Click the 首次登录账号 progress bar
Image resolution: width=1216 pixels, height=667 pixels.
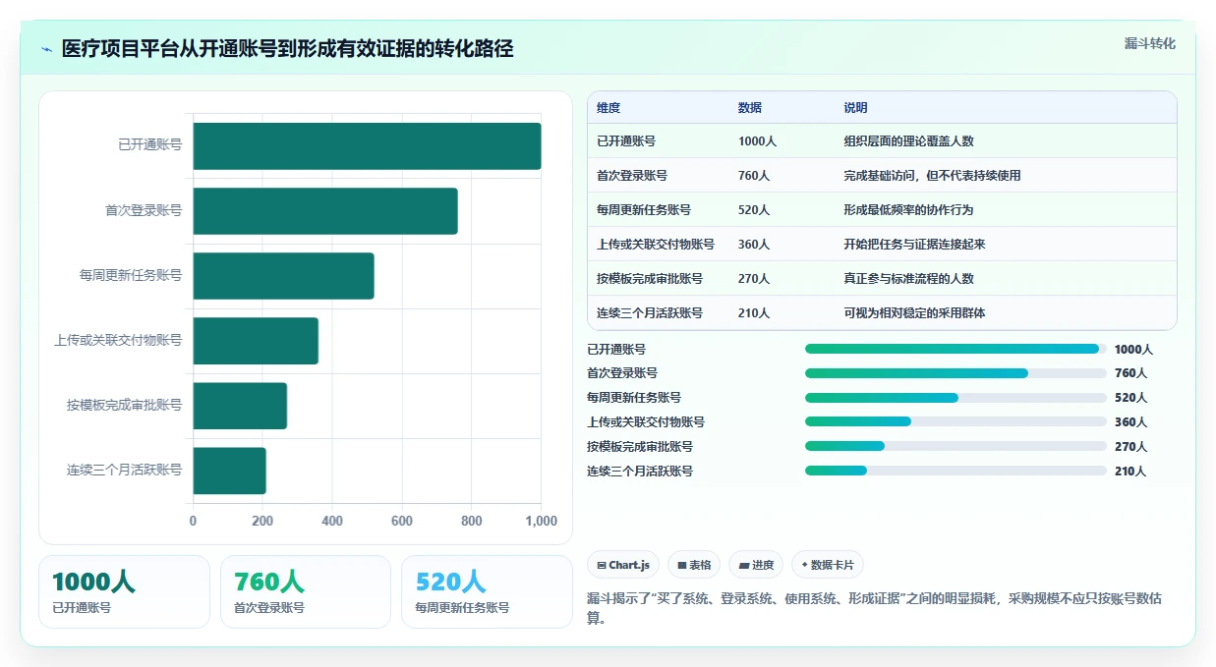(x=955, y=373)
